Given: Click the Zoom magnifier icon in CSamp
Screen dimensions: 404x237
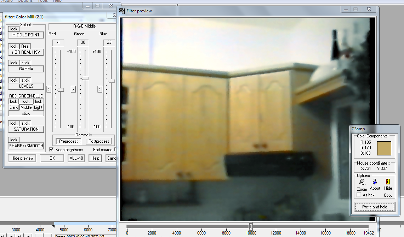Looking at the screenshot, I should (x=362, y=182).
